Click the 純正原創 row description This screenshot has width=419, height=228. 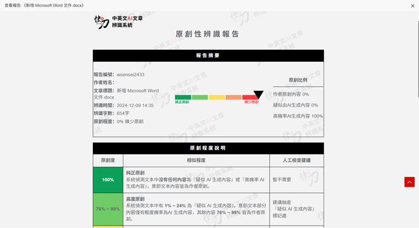pyautogui.click(x=196, y=179)
